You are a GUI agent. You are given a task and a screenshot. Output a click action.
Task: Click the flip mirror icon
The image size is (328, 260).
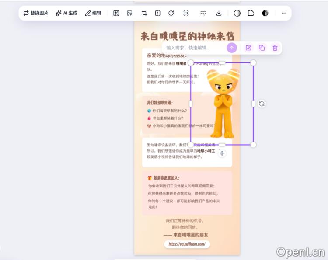coord(158,13)
